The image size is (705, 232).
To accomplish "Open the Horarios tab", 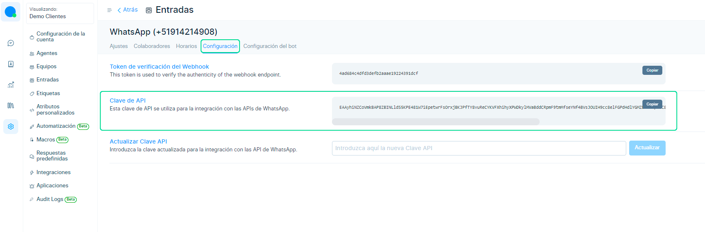I will (186, 46).
